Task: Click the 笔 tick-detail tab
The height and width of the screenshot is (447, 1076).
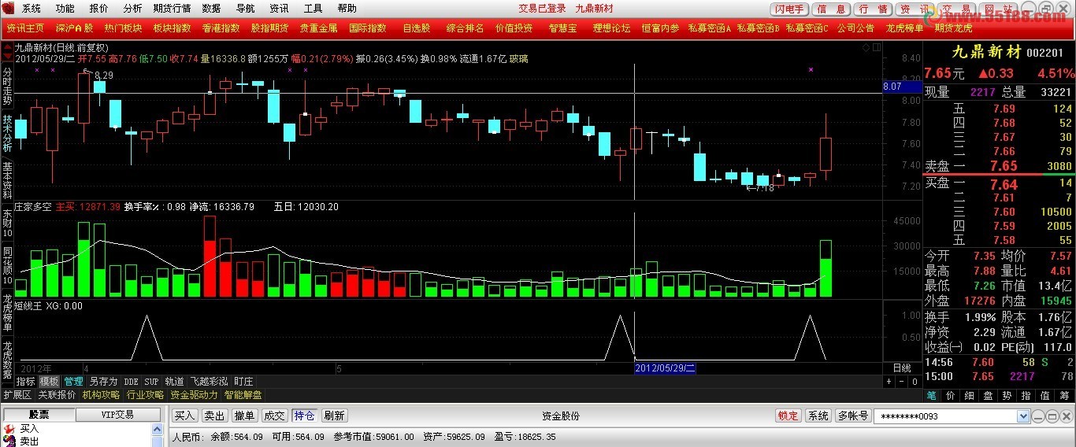Action: (x=932, y=396)
